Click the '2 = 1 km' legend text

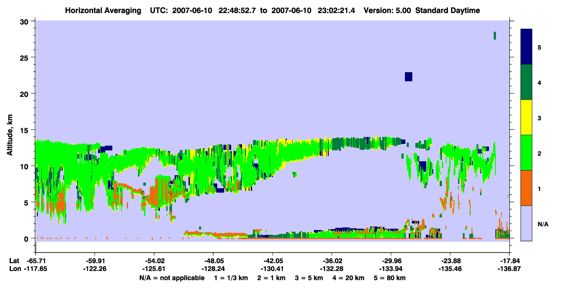point(272,278)
